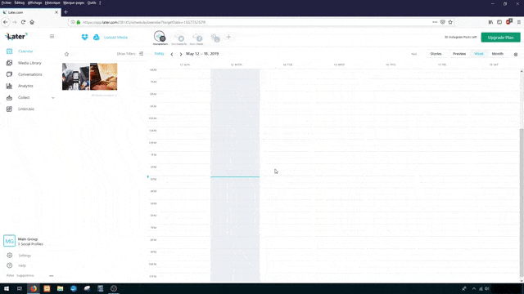The image size is (524, 294).
Task: Open the Historique menu in Firefox
Action: pos(52,2)
